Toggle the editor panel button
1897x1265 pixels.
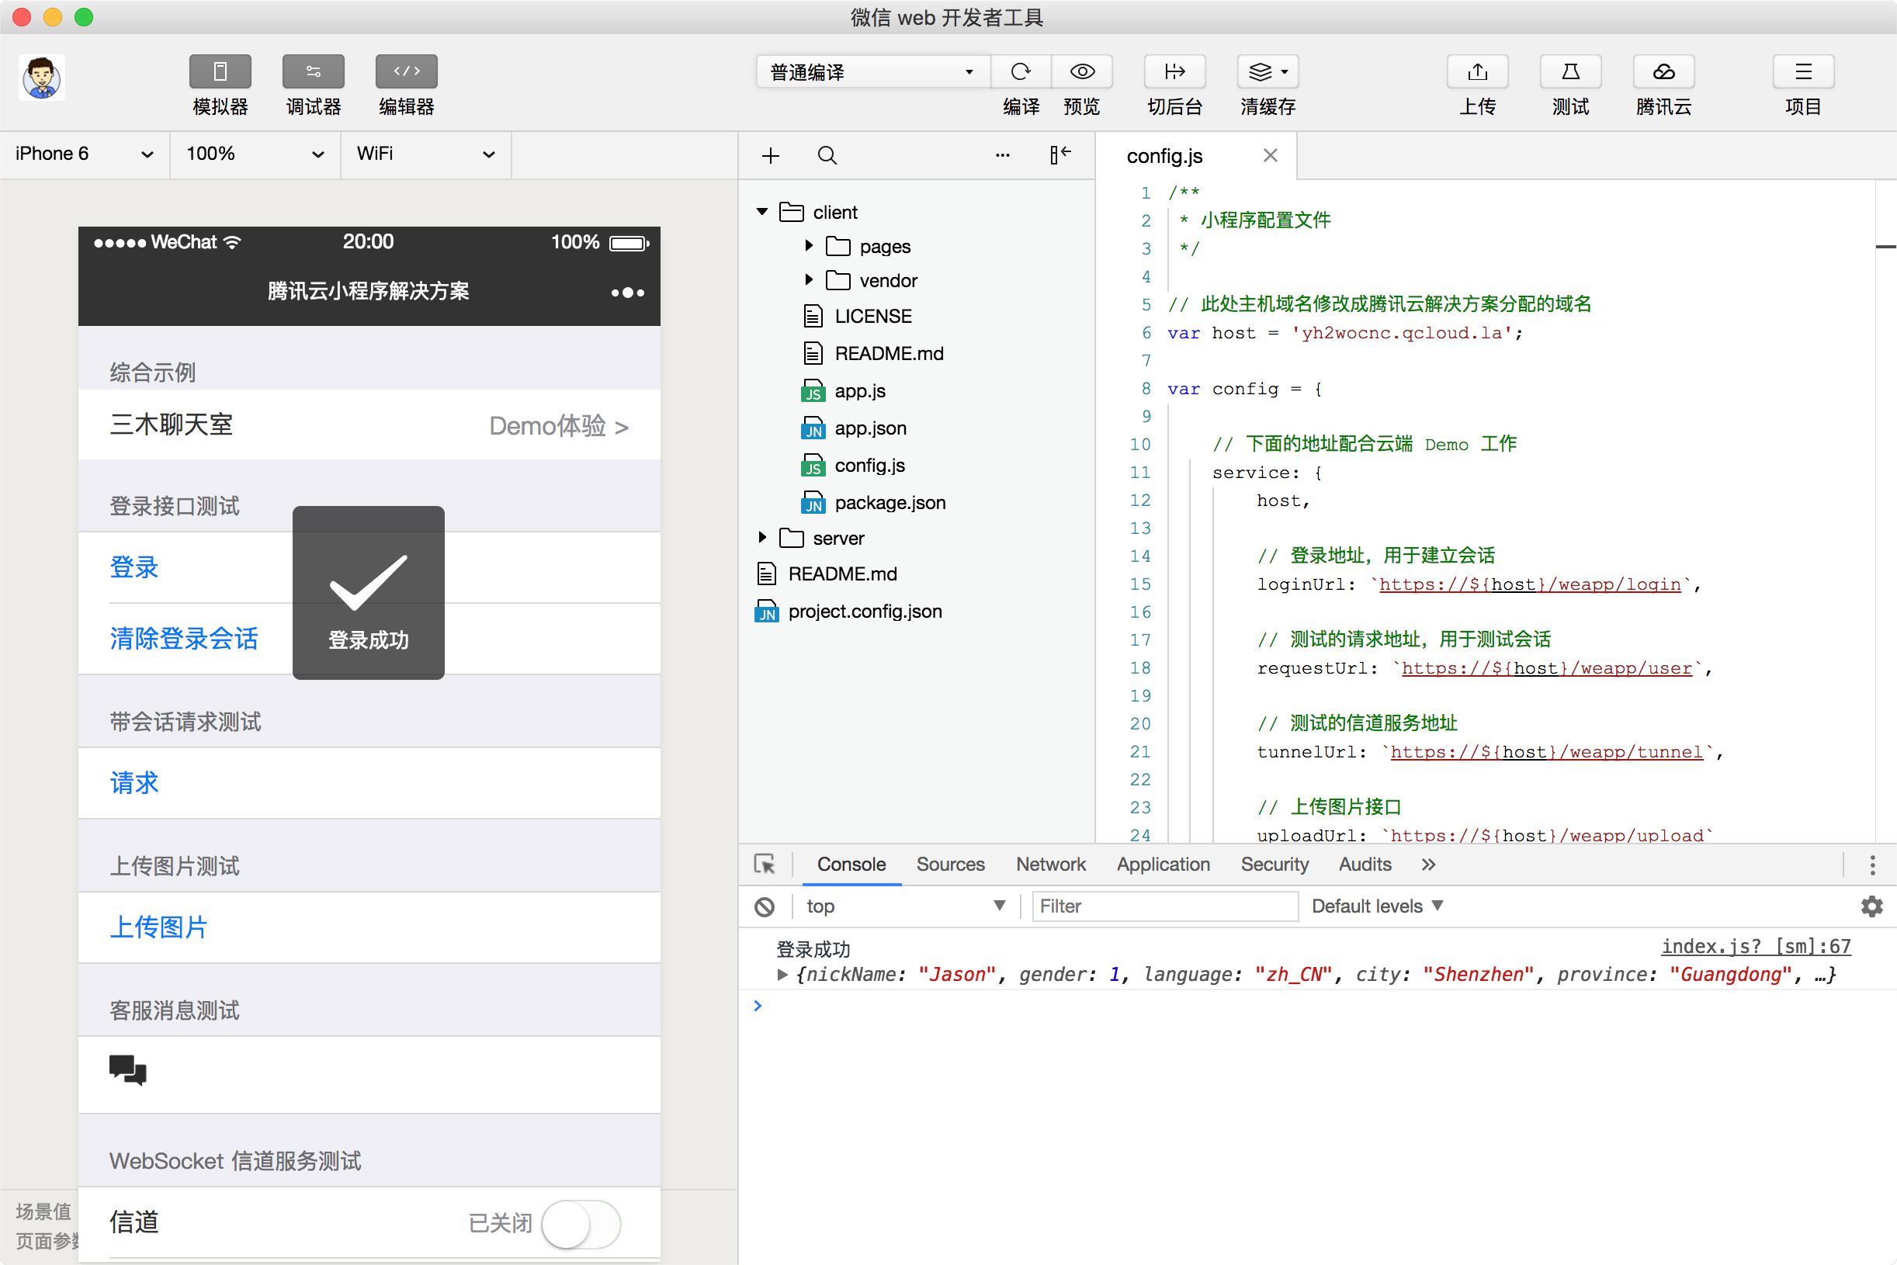pos(406,72)
